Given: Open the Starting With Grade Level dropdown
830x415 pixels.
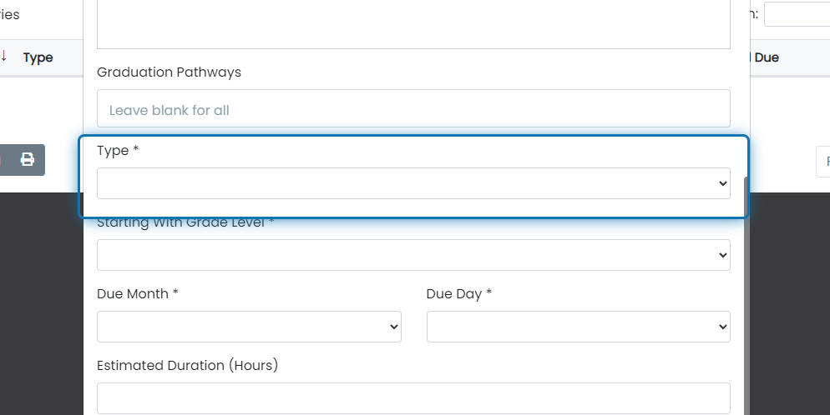Looking at the screenshot, I should tap(413, 255).
